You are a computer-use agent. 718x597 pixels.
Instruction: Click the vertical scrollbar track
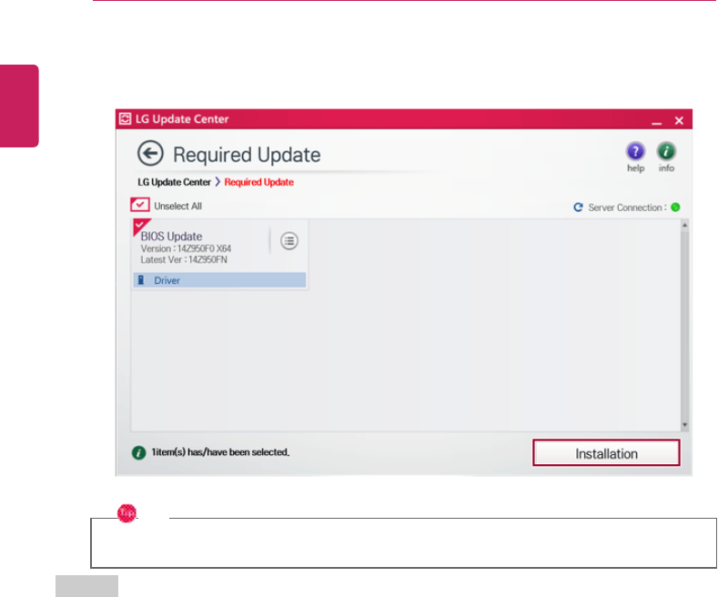click(x=684, y=325)
